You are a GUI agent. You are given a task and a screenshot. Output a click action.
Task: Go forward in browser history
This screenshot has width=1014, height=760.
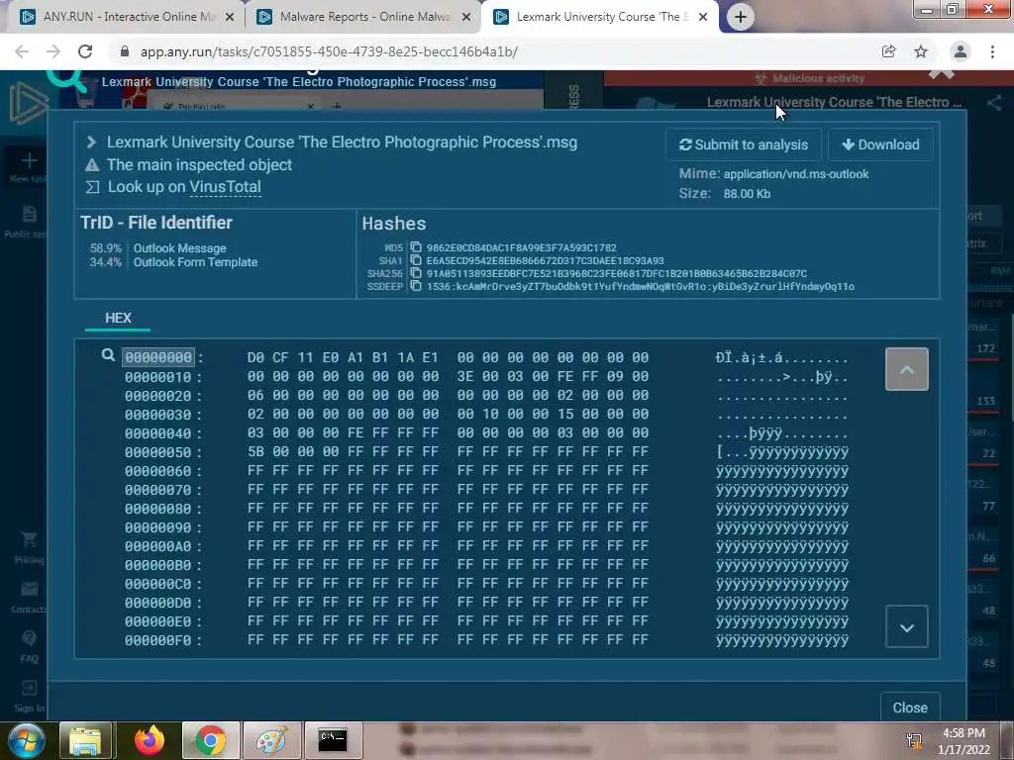coord(53,51)
